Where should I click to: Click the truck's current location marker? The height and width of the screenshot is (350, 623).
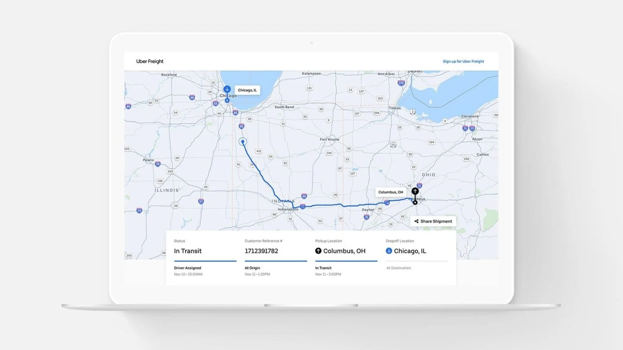pos(243,141)
